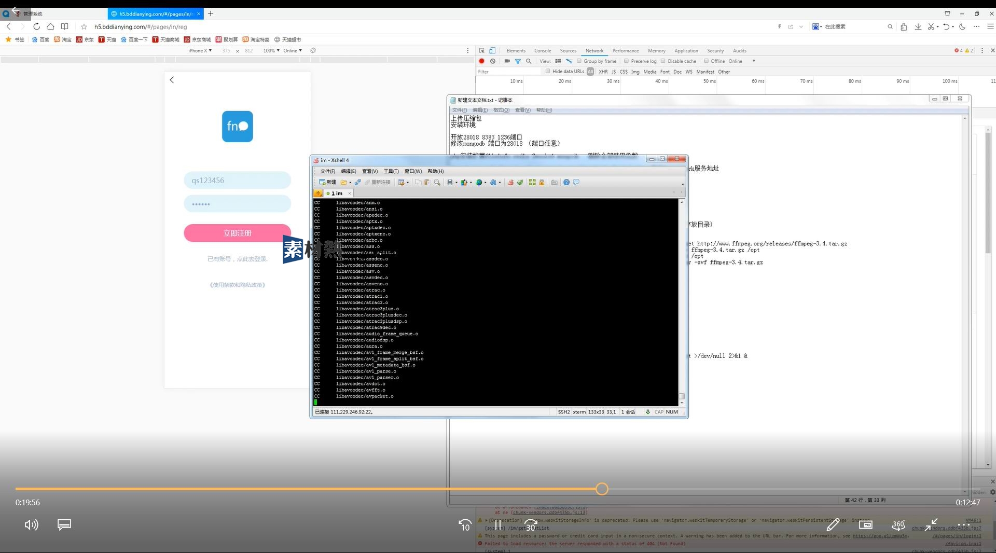996x553 pixels.
Task: Toggle device toolbar icon in DevTools
Action: point(492,51)
